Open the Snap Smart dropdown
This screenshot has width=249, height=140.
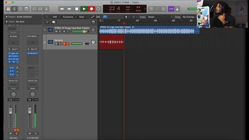pyautogui.click(x=160, y=17)
